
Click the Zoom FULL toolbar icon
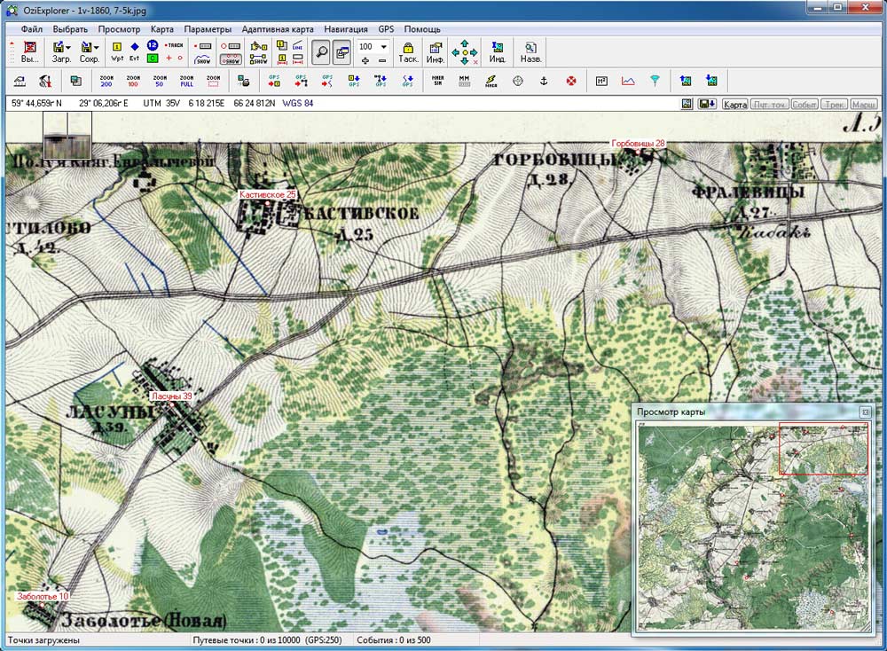186,81
